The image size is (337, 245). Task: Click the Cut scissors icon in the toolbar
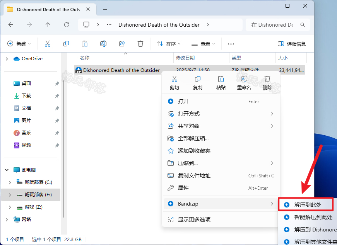pos(48,44)
